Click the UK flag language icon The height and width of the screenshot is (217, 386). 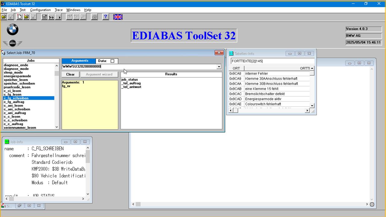coord(118,17)
